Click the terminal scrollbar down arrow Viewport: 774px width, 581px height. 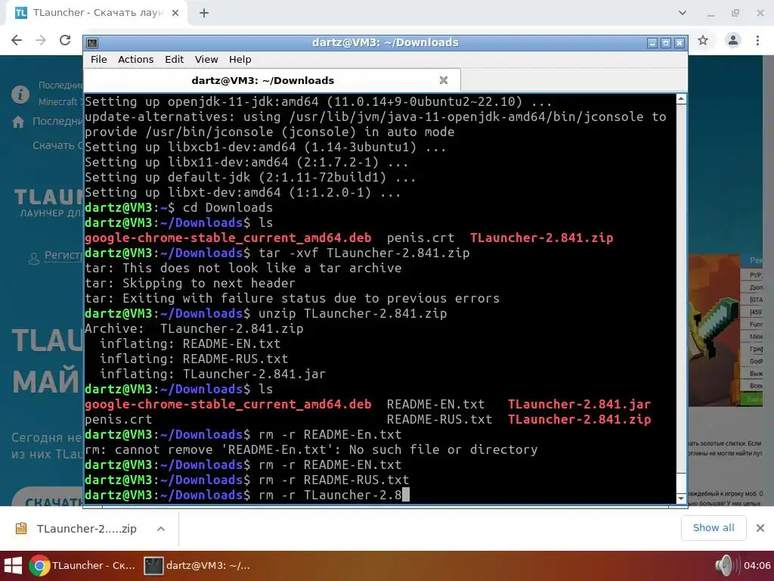tap(681, 499)
